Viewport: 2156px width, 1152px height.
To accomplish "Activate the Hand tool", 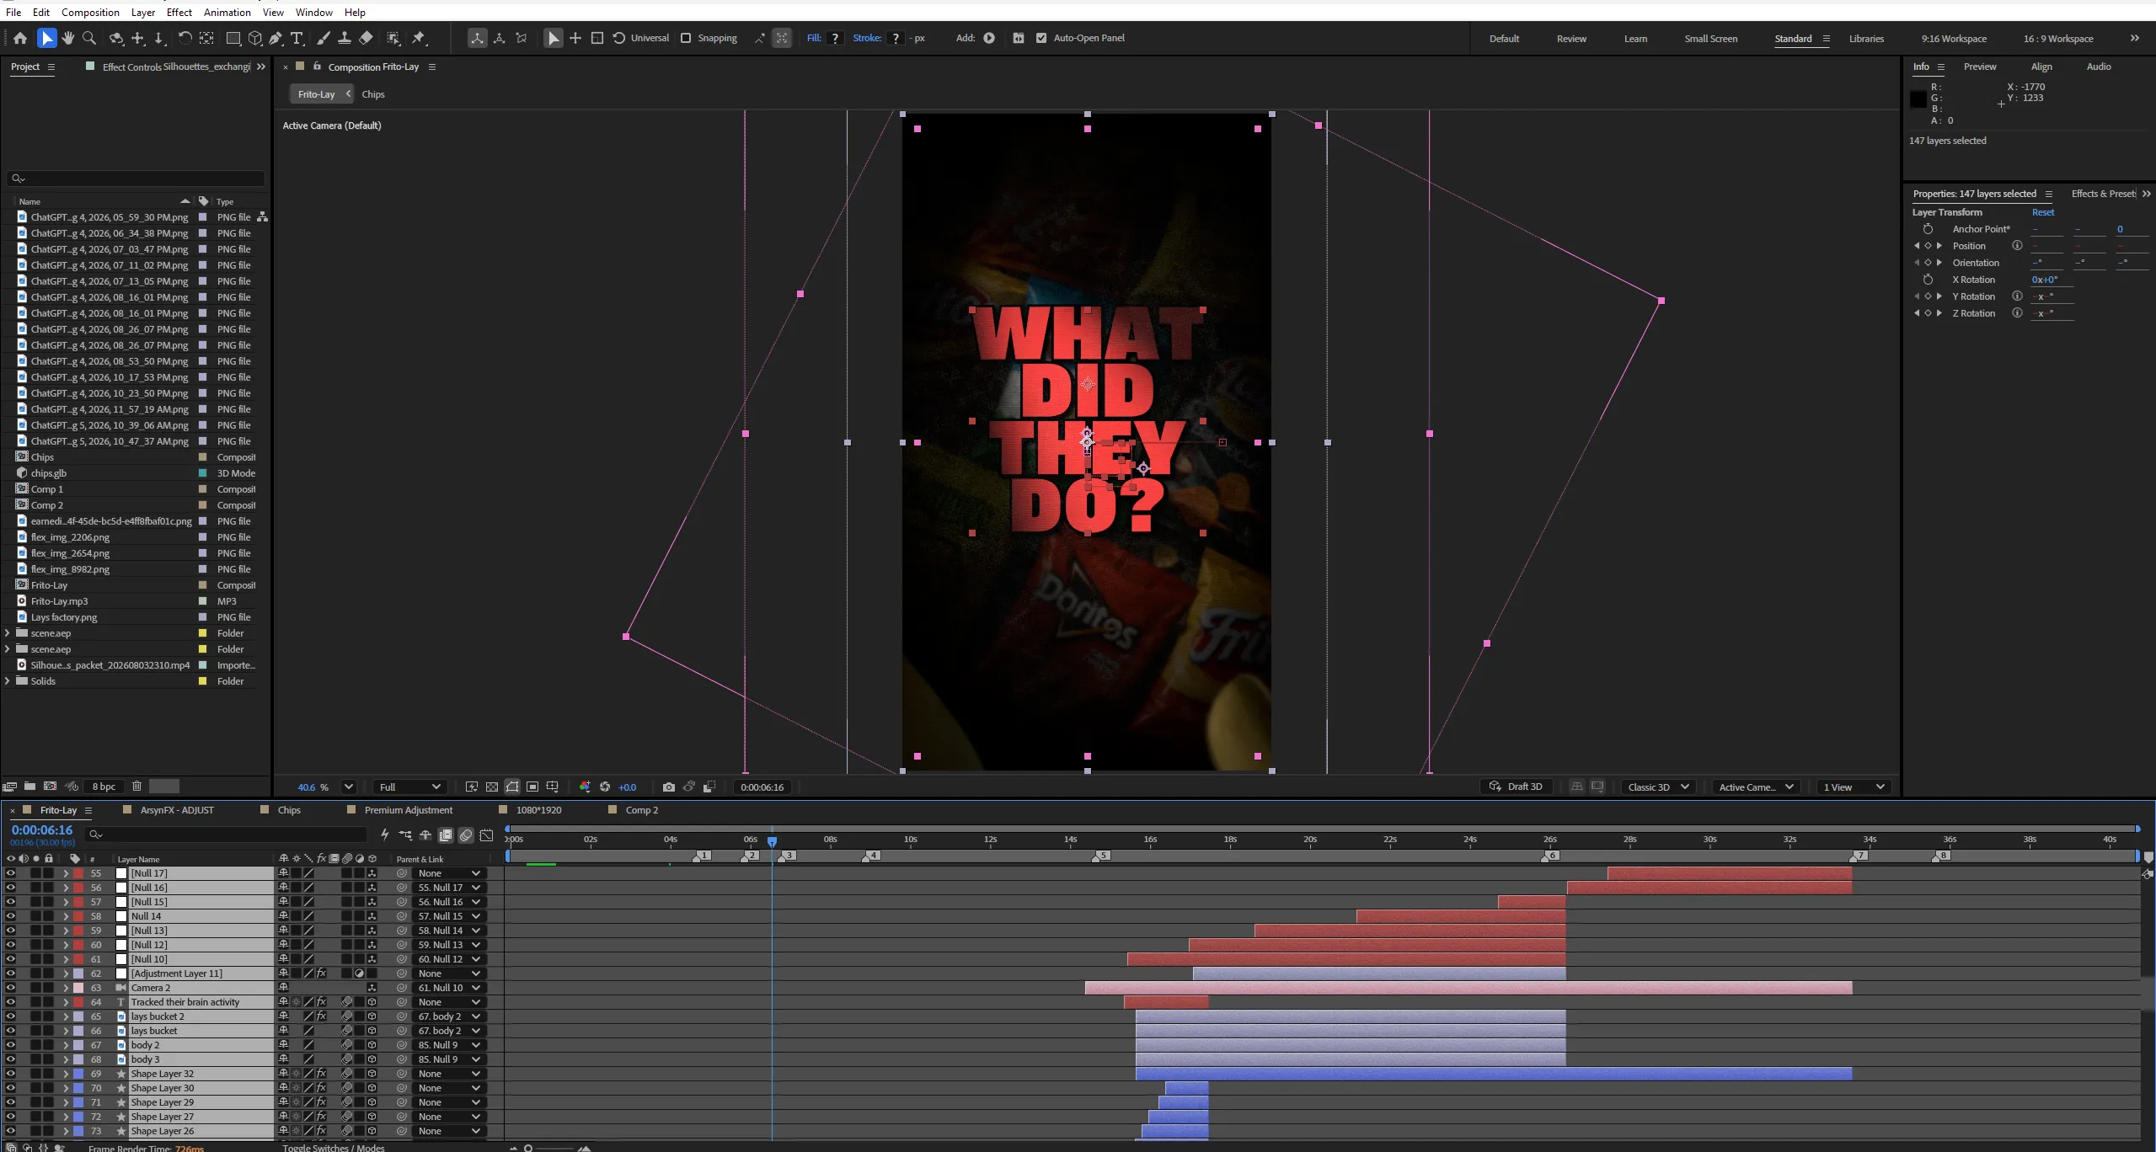I will [x=68, y=38].
